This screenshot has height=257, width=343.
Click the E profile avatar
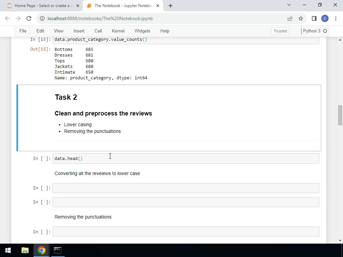point(325,18)
